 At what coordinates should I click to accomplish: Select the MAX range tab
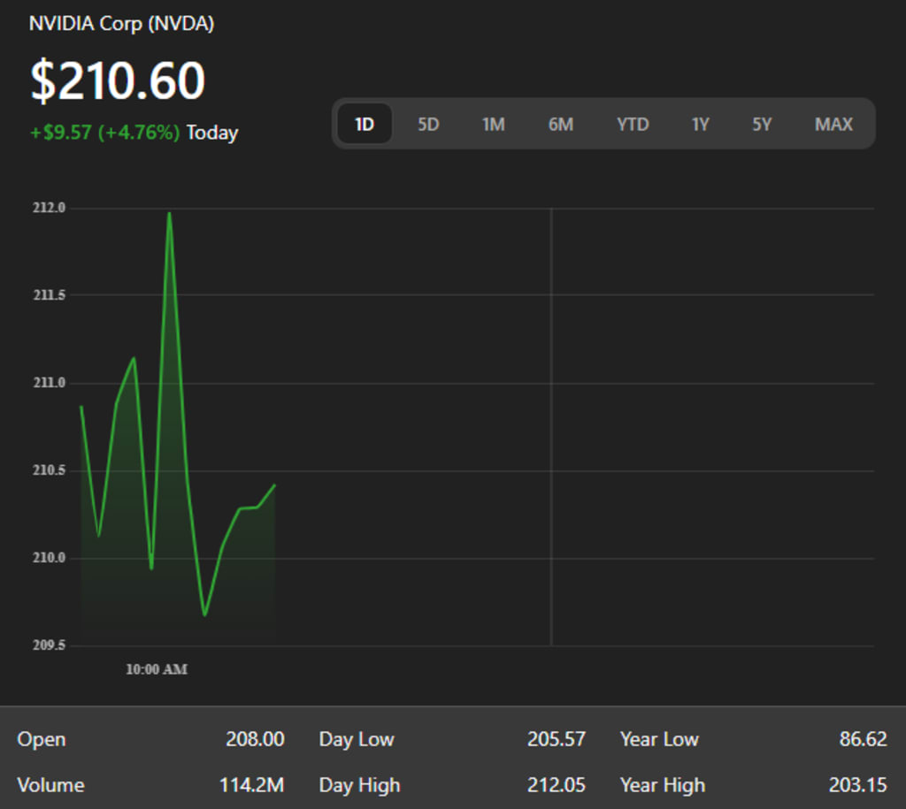(833, 124)
